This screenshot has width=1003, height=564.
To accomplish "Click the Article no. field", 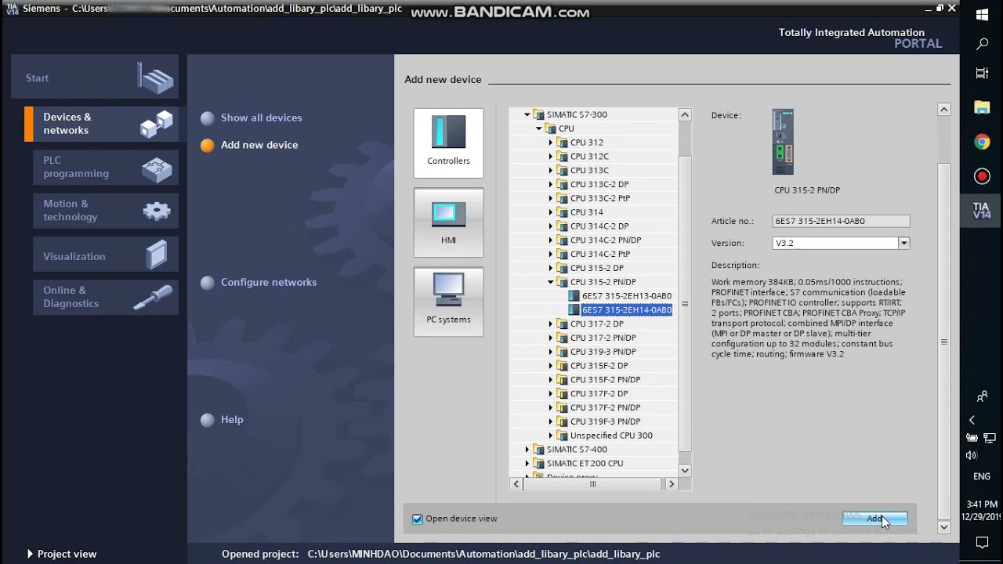I will pyautogui.click(x=841, y=221).
